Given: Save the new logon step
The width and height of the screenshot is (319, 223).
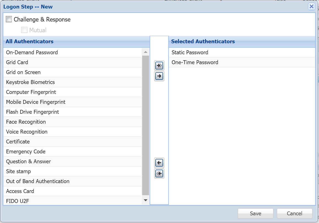Looking at the screenshot, I should tap(255, 213).
